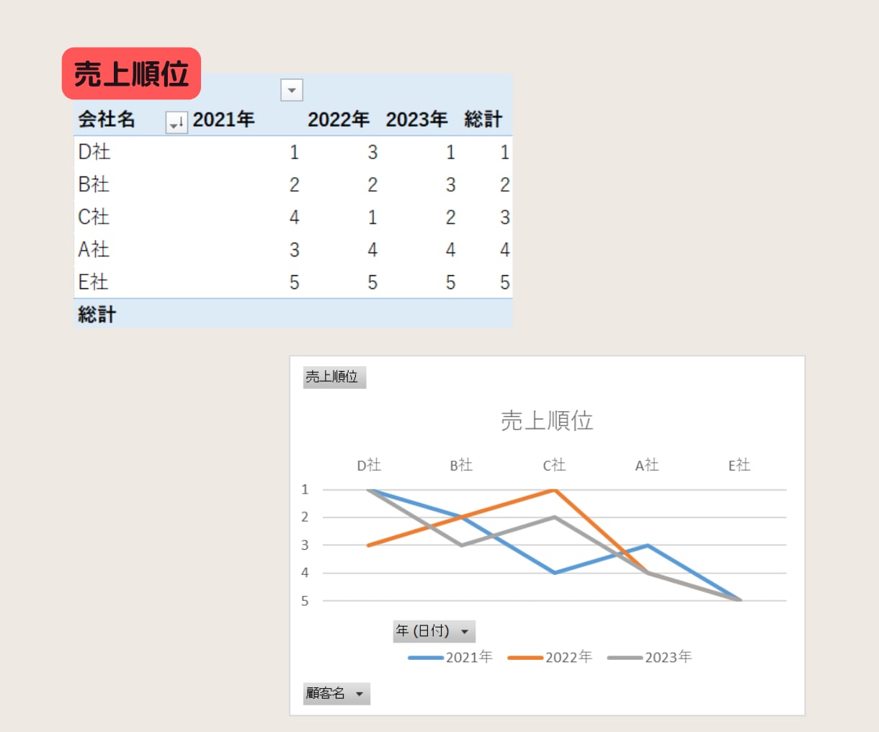
Task: Select the 2023年 legend entry
Action: tap(649, 657)
